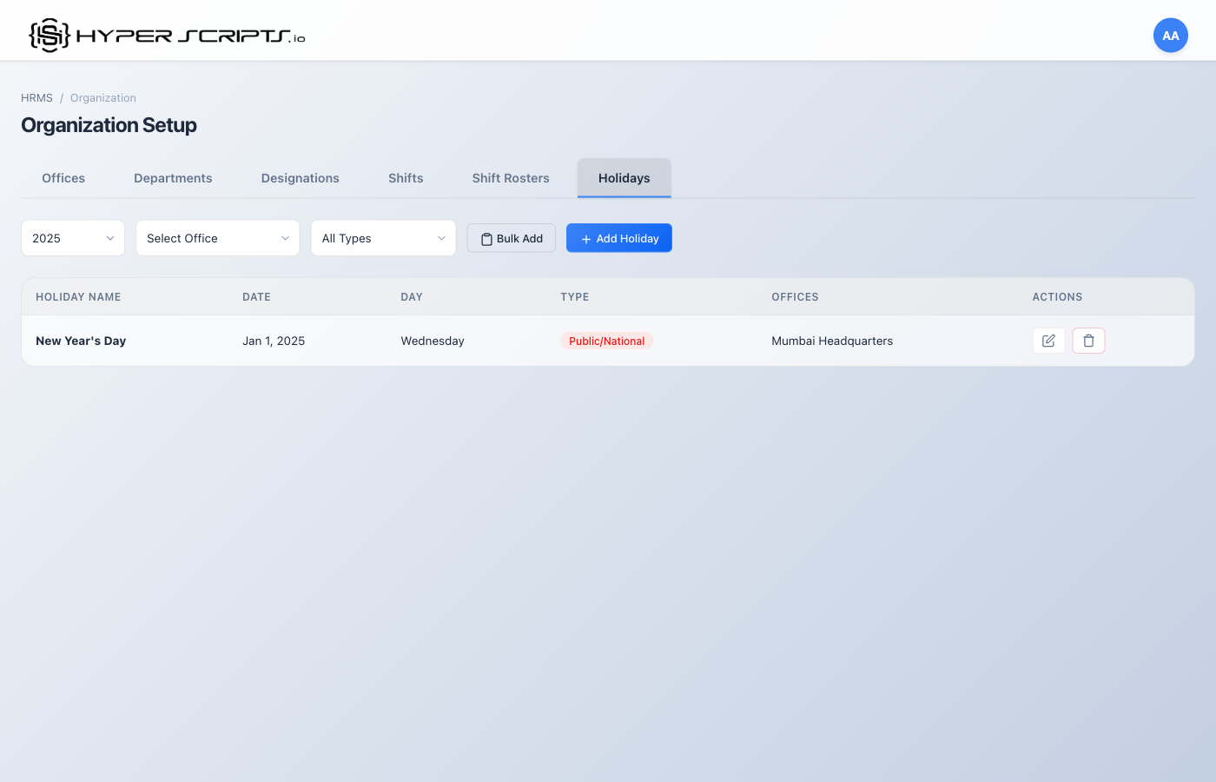Click the Date column header
This screenshot has width=1216, height=782.
pos(256,297)
